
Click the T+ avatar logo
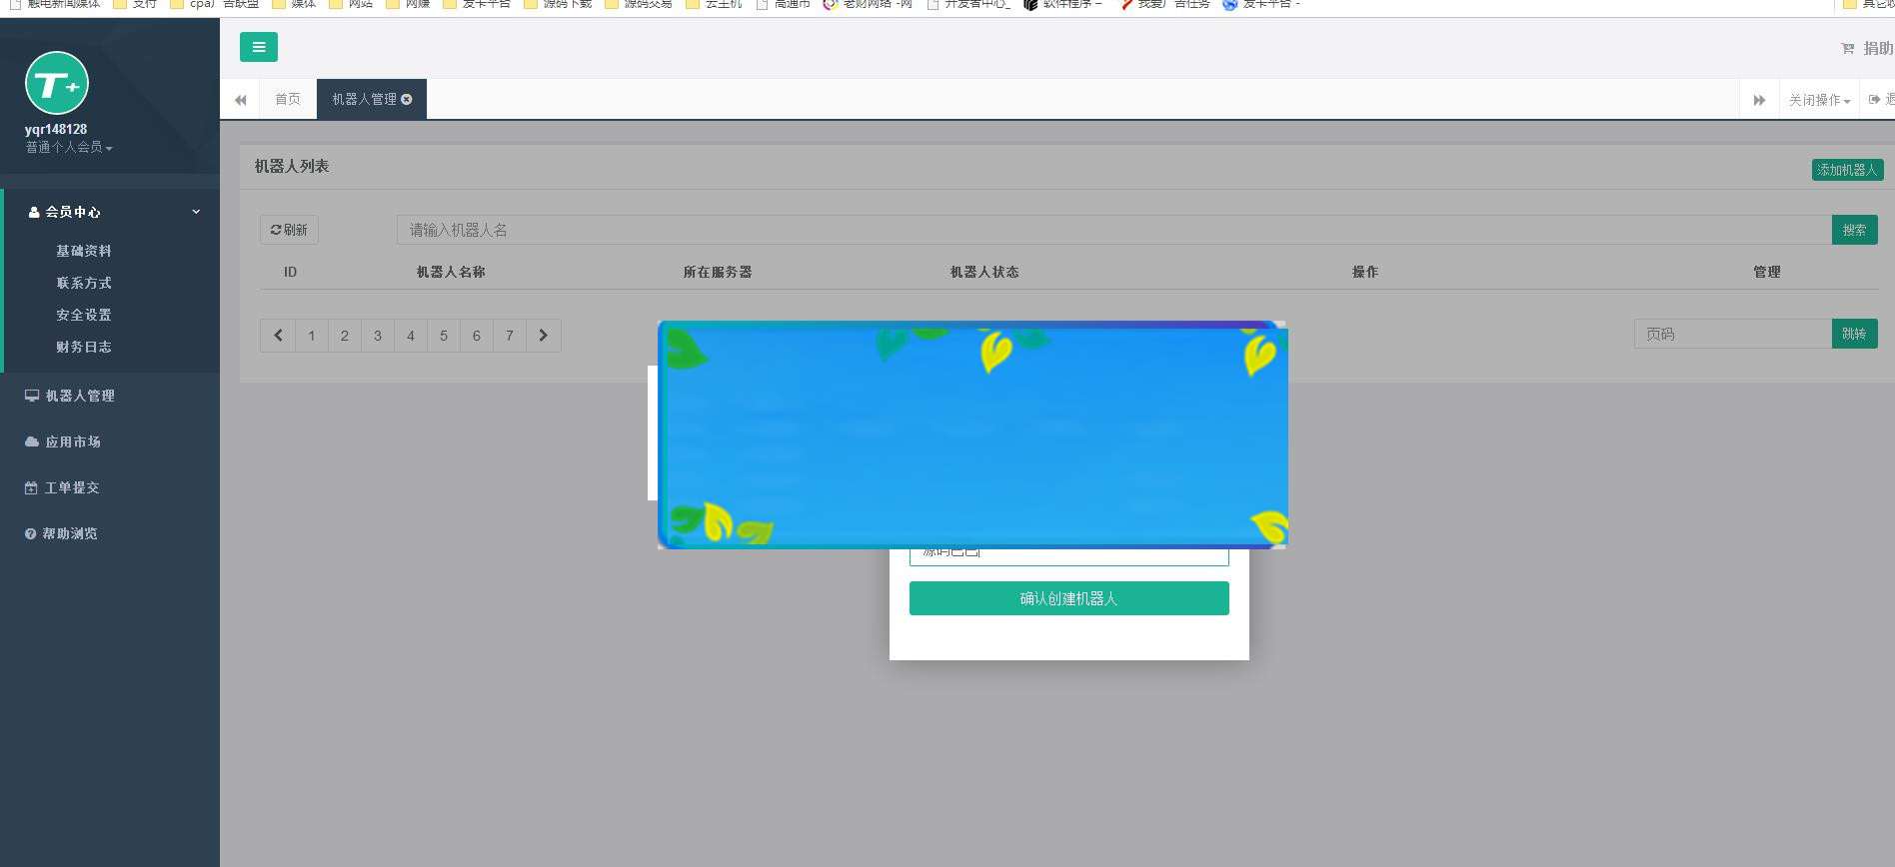click(x=57, y=83)
